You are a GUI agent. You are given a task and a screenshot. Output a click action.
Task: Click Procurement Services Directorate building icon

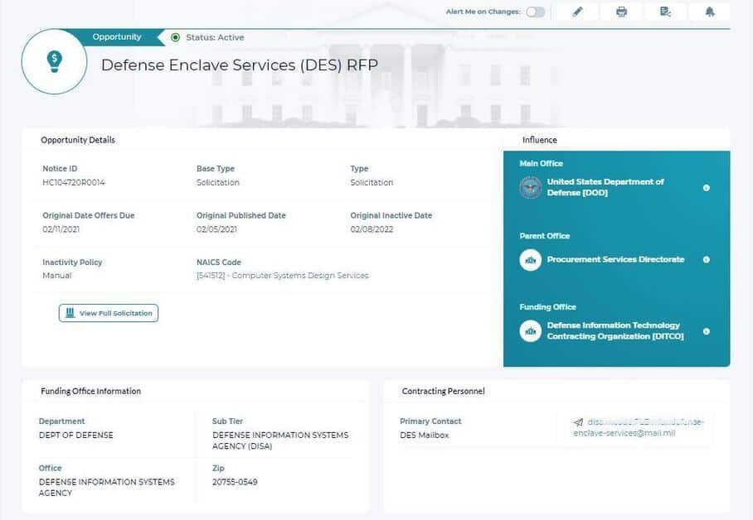click(531, 259)
